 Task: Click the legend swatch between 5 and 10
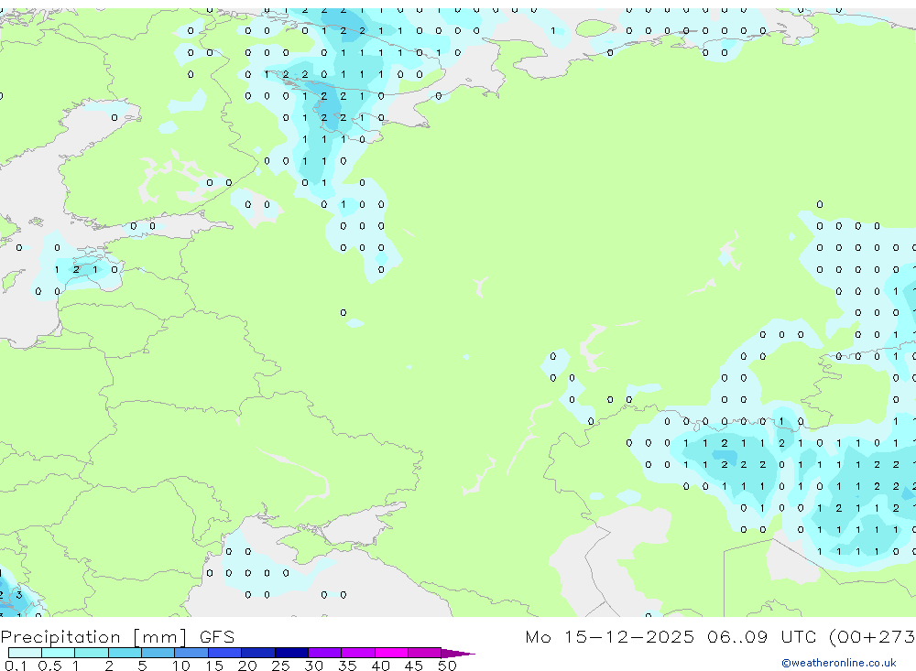(158, 653)
